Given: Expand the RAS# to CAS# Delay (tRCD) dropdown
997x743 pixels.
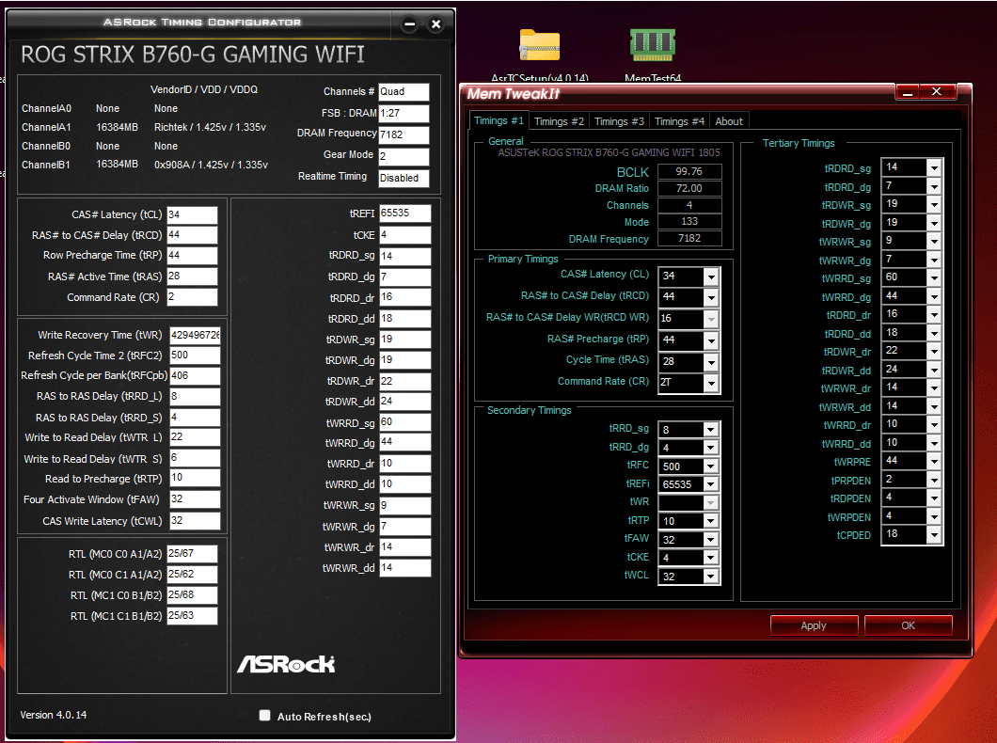Looking at the screenshot, I should [711, 297].
